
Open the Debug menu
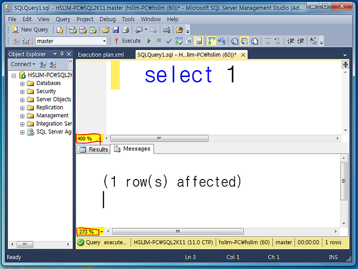107,19
